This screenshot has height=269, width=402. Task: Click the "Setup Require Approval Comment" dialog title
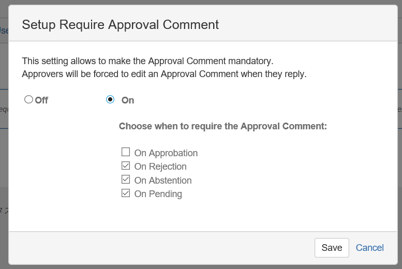click(120, 24)
